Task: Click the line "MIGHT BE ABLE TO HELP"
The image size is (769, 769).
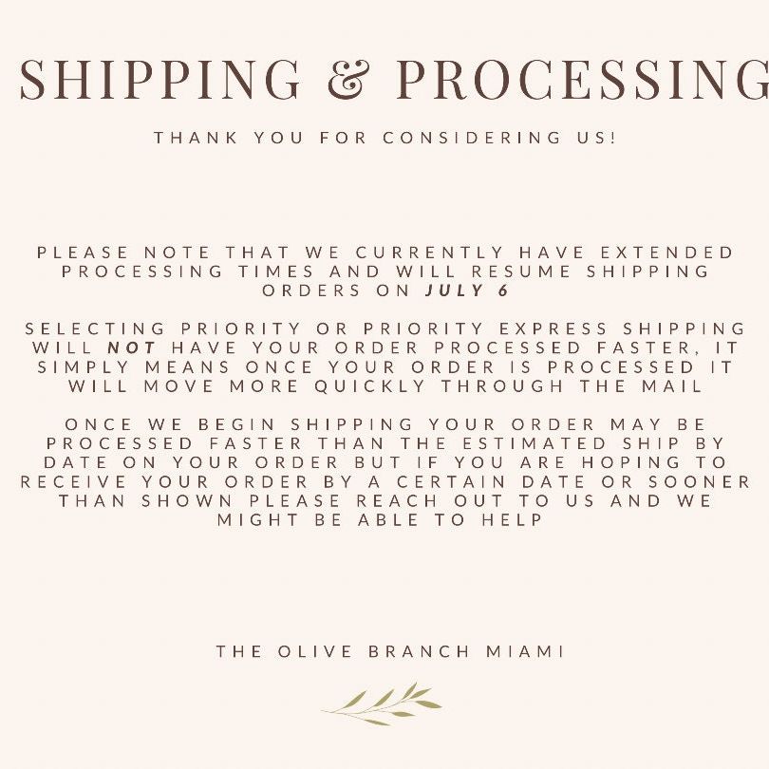Action: (x=381, y=519)
